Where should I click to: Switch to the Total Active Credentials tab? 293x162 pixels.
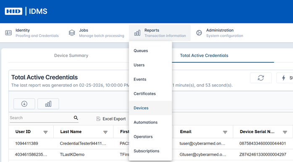[x=204, y=56]
